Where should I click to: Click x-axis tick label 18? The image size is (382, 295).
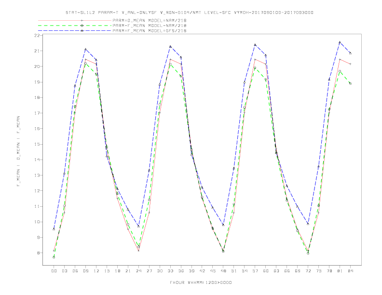117,271
